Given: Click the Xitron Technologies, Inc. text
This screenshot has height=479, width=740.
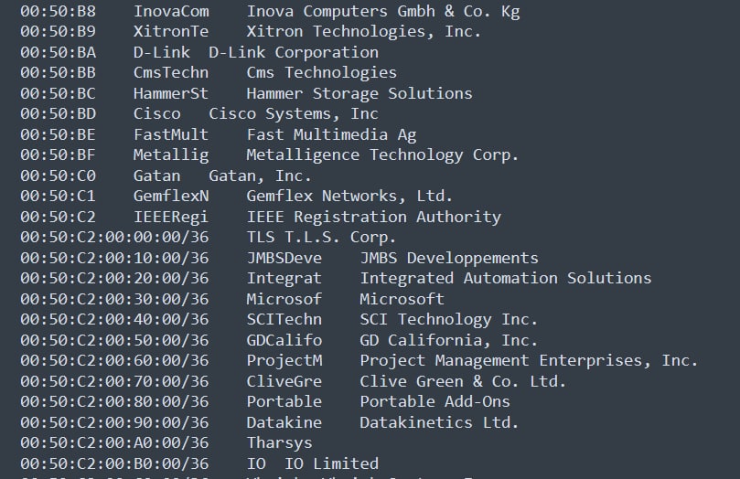Looking at the screenshot, I should [x=363, y=32].
